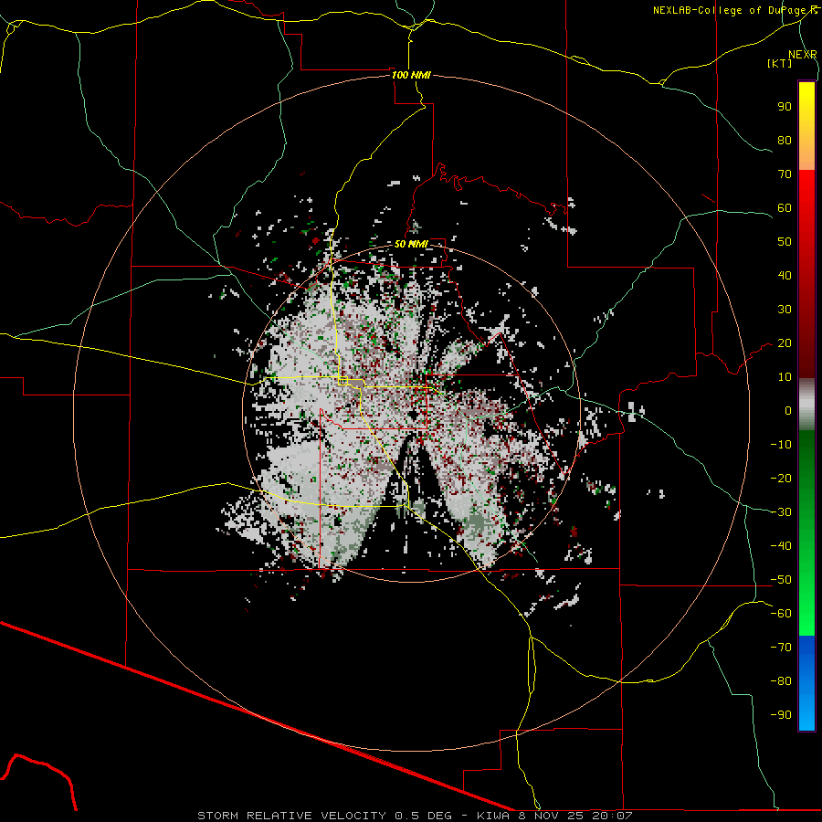This screenshot has width=822, height=822.
Task: Click the "-30" scale value label
Action: [781, 512]
